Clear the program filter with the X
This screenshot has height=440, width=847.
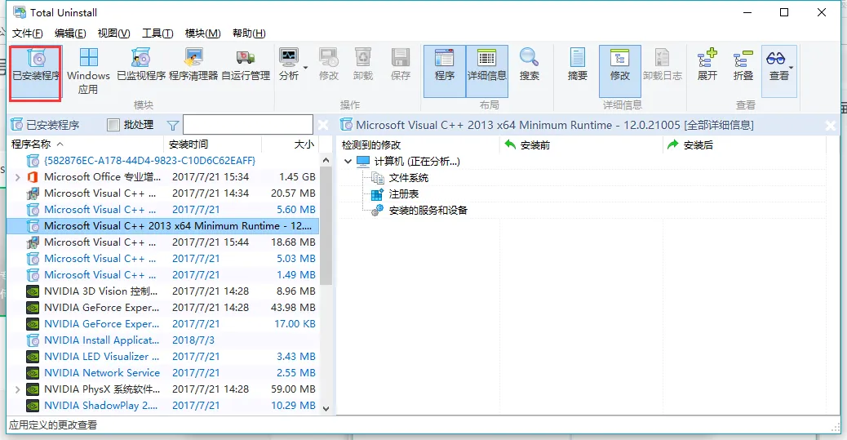[323, 125]
